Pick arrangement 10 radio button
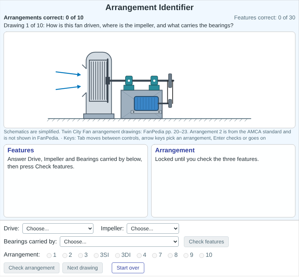The height and width of the screenshot is (277, 299). coord(201,255)
